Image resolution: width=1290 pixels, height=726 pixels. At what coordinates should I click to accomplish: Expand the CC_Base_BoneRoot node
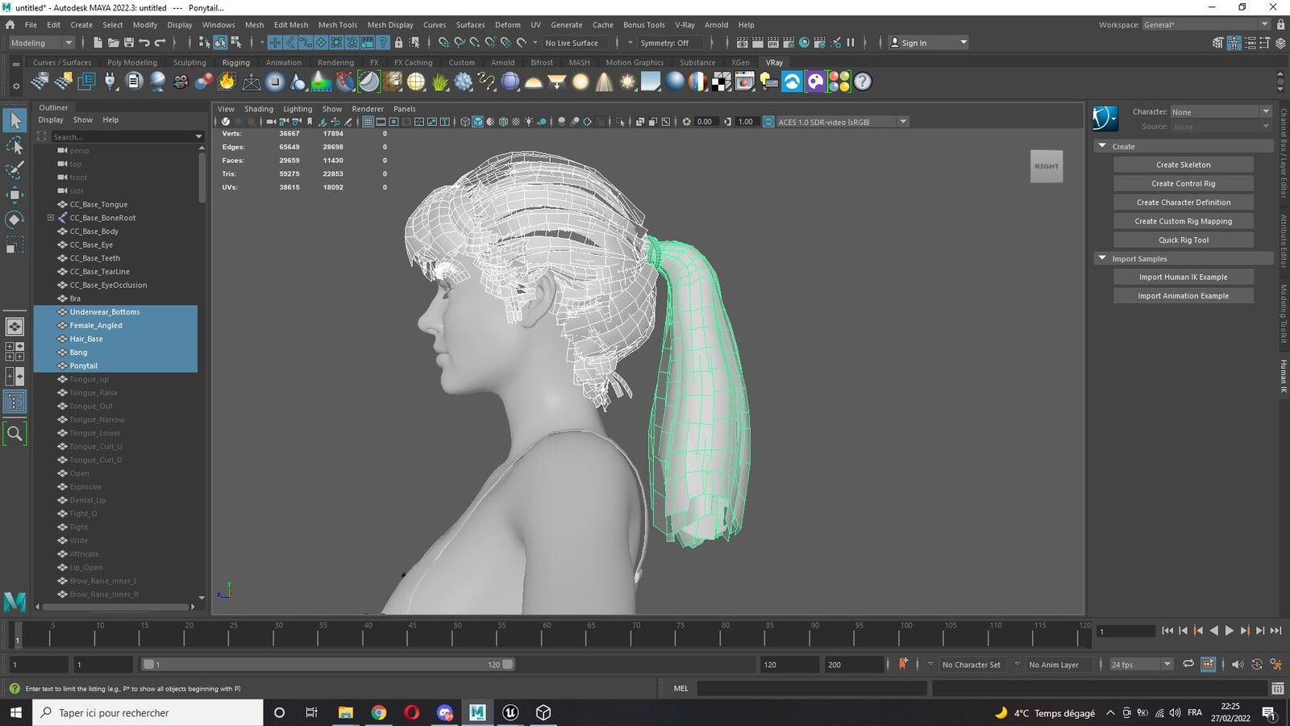(51, 218)
